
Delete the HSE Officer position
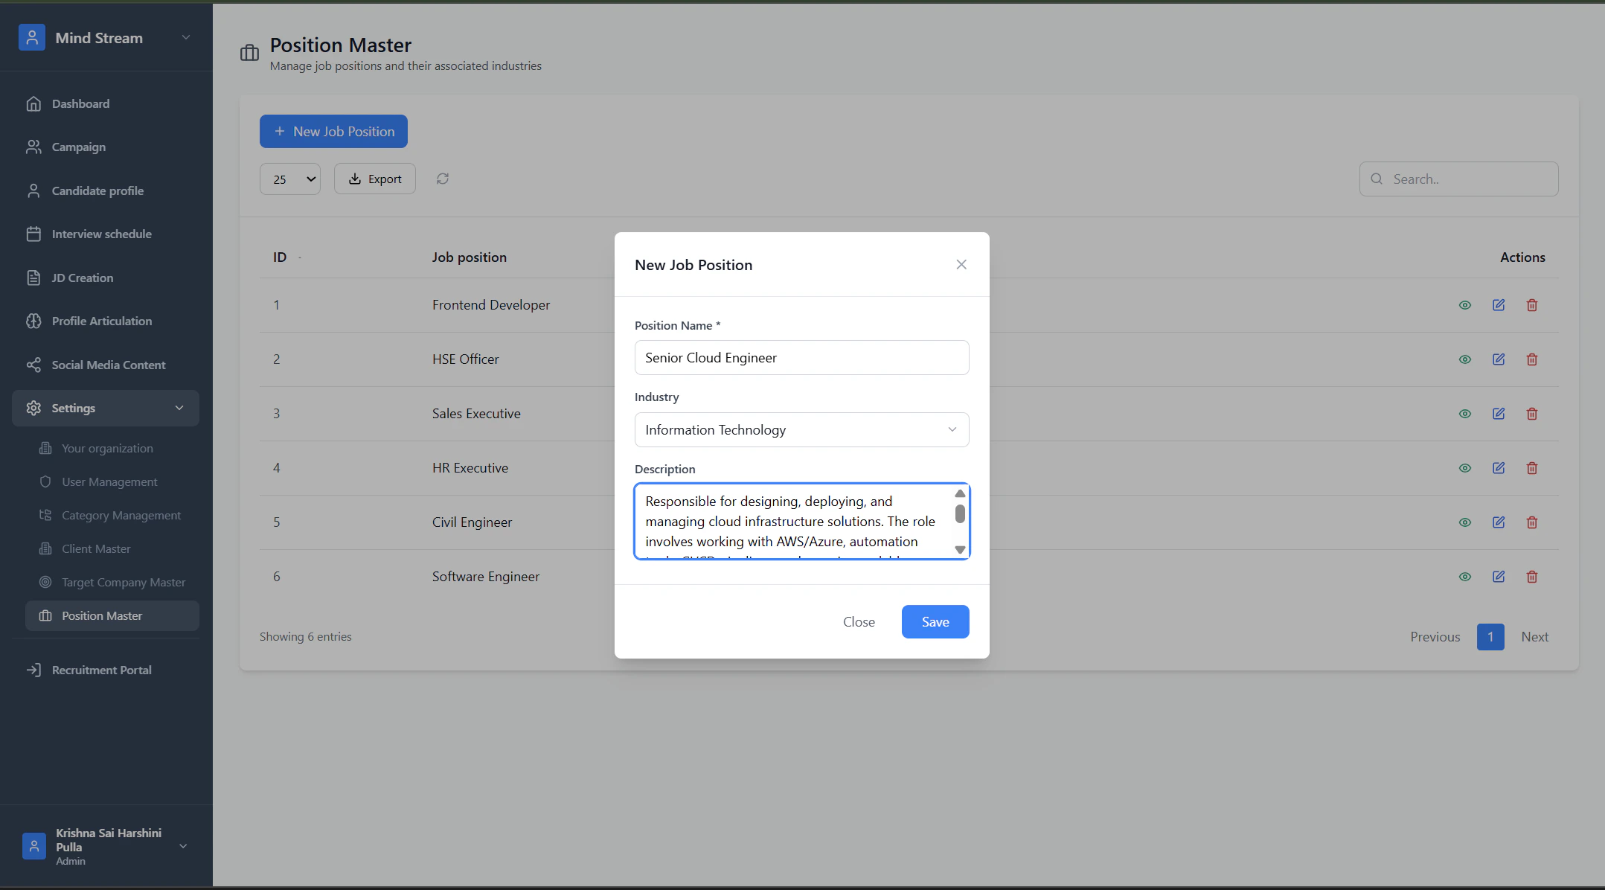1532,359
